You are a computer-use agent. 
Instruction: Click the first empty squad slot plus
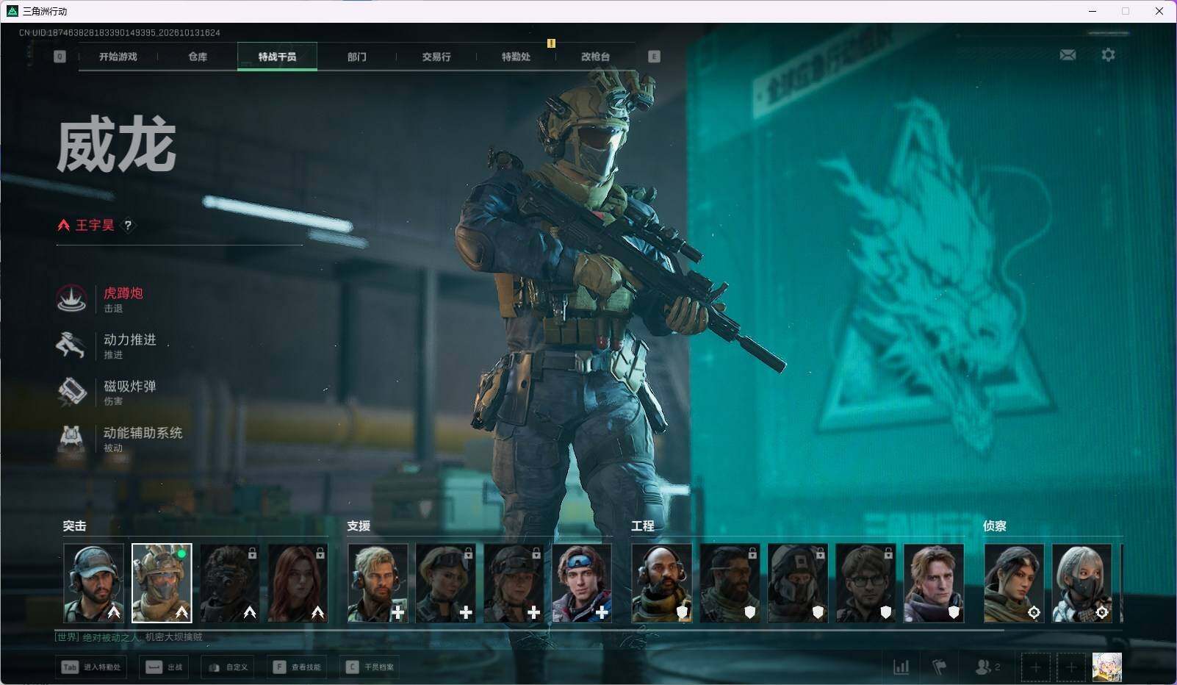pos(1035,667)
